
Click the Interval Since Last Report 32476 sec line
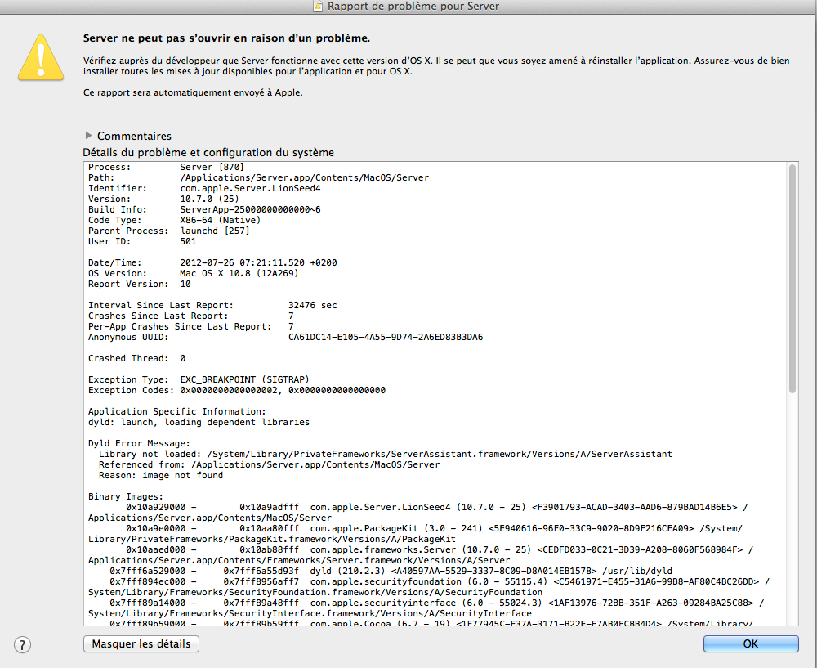point(212,306)
